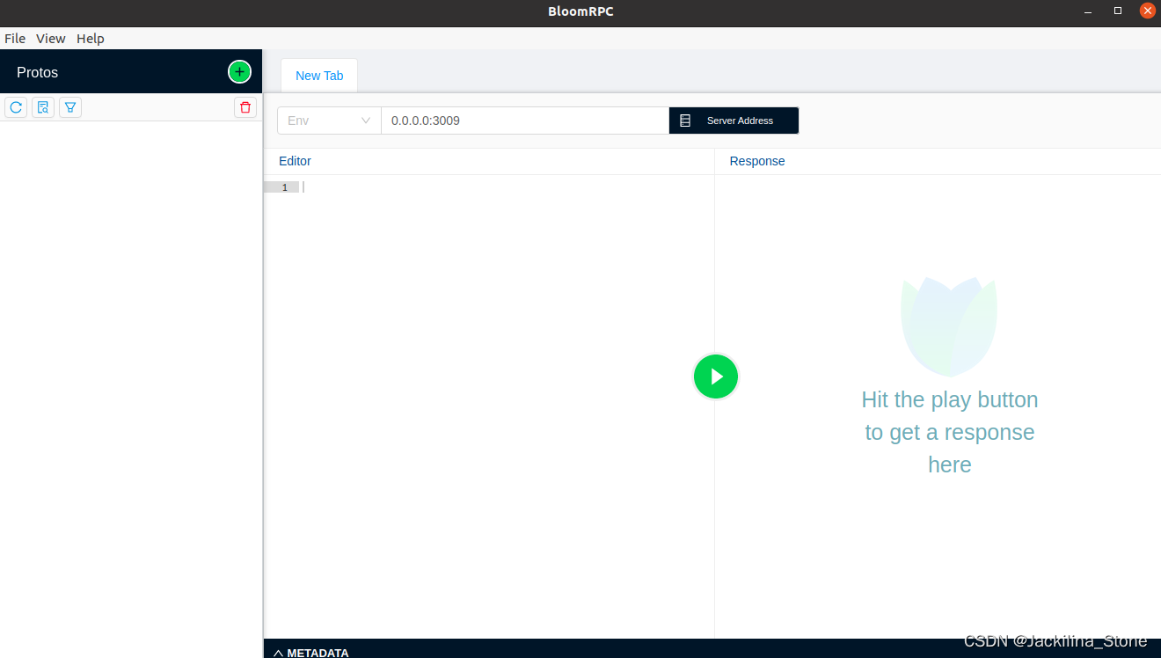This screenshot has width=1161, height=658.
Task: Reload protos with the refresh icon
Action: click(16, 107)
